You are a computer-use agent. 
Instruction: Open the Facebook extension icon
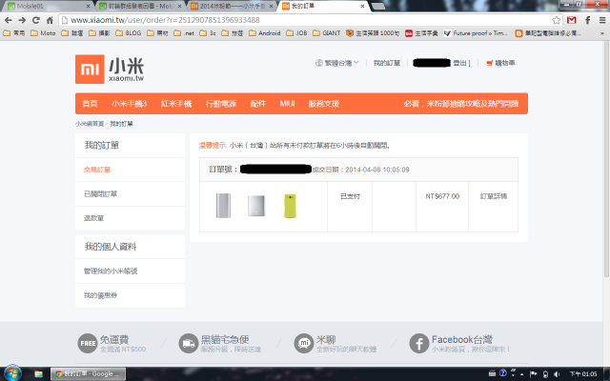pyautogui.click(x=588, y=20)
